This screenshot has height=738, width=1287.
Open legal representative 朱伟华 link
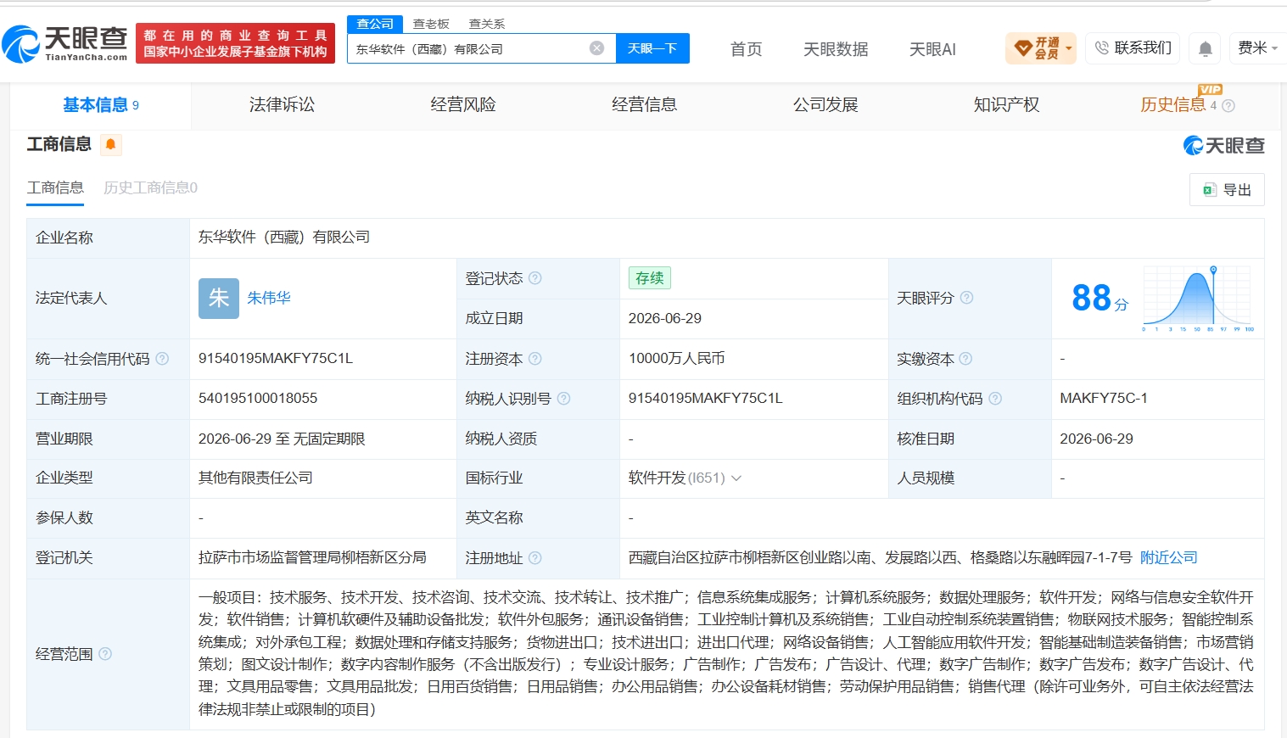[269, 299]
